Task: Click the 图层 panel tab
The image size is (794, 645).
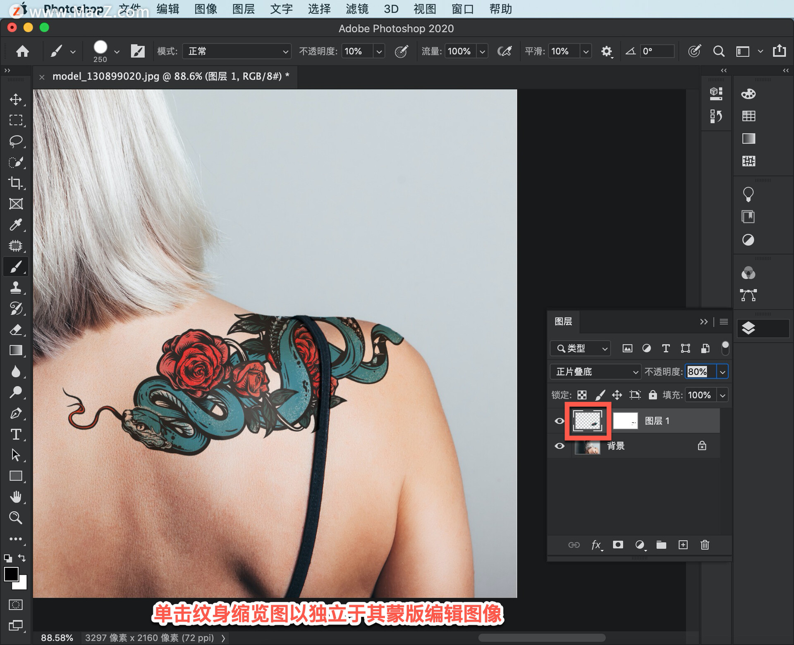Action: point(563,321)
